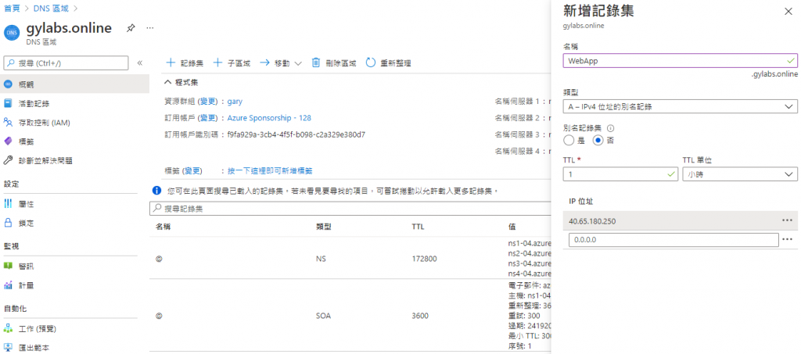Open ellipsis menu for 0.0.0.0 row
The image size is (801, 354).
click(787, 239)
